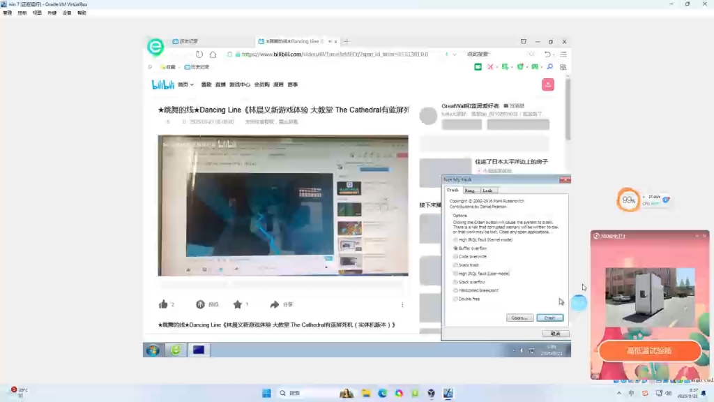Reload the bilibili page
Image resolution: width=714 pixels, height=402 pixels.
click(199, 54)
